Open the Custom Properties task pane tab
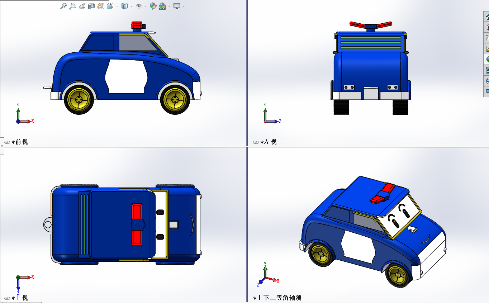 point(486,70)
